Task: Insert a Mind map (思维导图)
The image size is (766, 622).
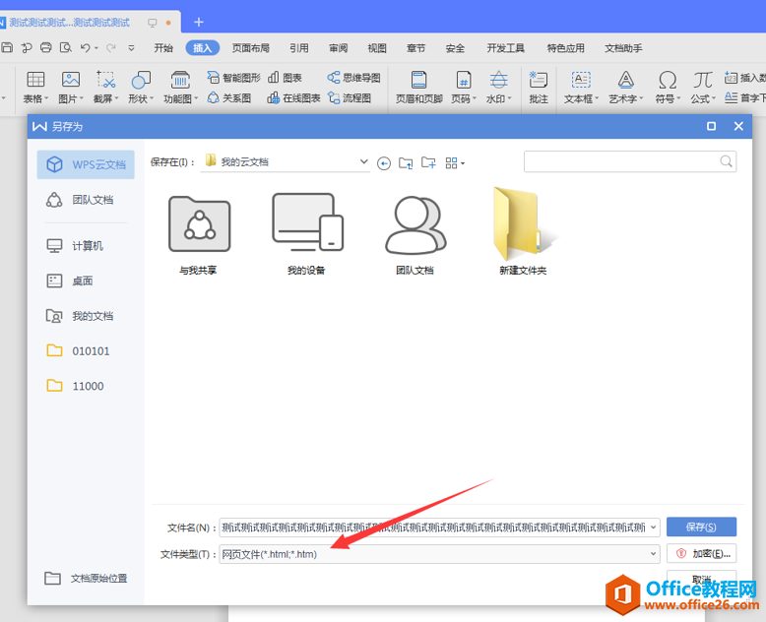Action: [353, 78]
